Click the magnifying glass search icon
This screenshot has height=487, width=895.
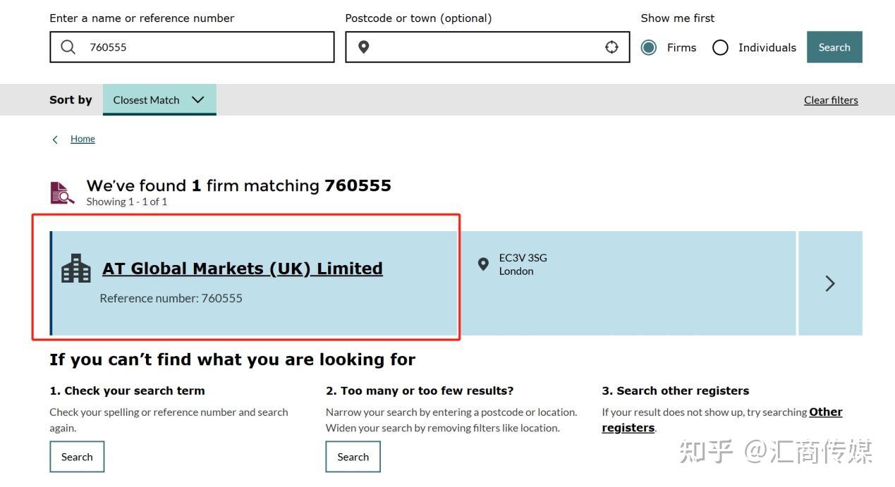coord(68,47)
